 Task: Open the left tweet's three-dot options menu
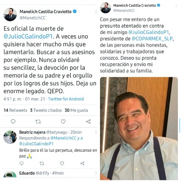coord(96,12)
